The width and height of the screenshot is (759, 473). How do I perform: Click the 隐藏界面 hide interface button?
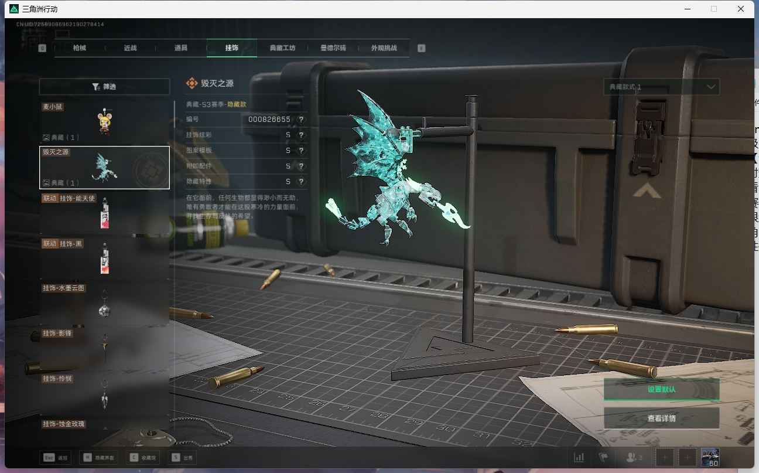pyautogui.click(x=98, y=458)
